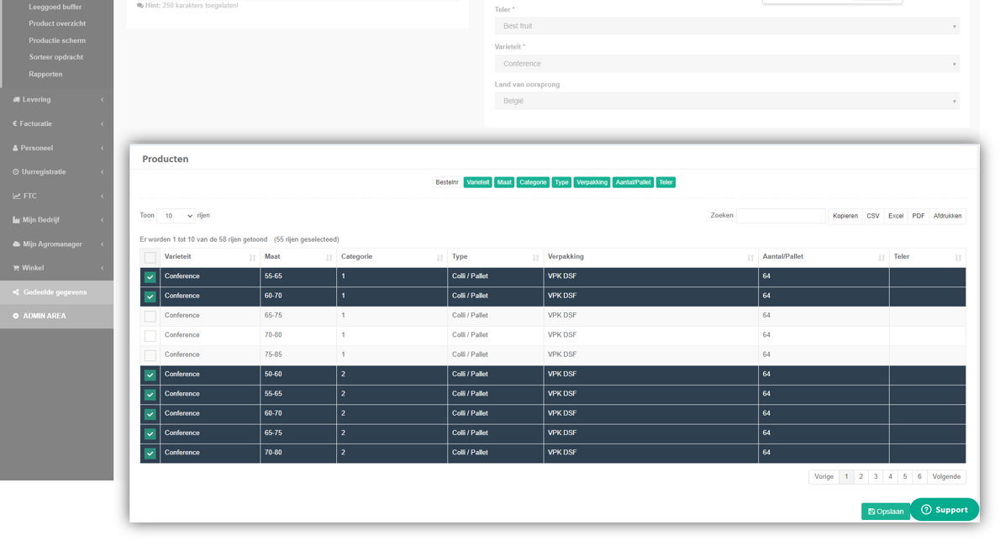Click the person icon beside Personeel
Screen dimensions: 1000x546
coord(15,148)
